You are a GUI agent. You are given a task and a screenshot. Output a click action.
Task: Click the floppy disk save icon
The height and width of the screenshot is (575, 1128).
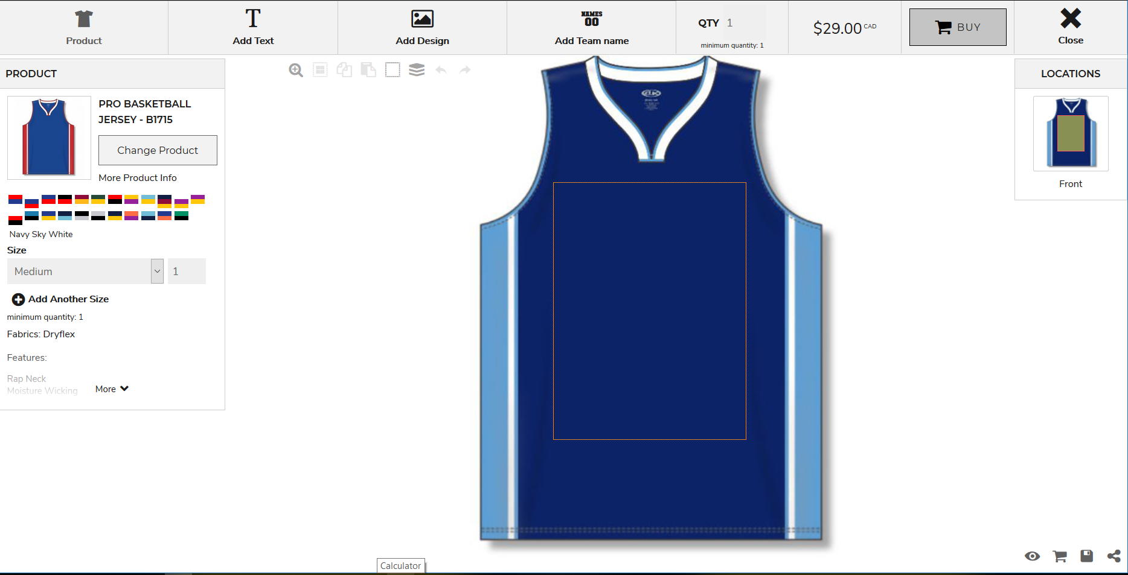click(1086, 556)
